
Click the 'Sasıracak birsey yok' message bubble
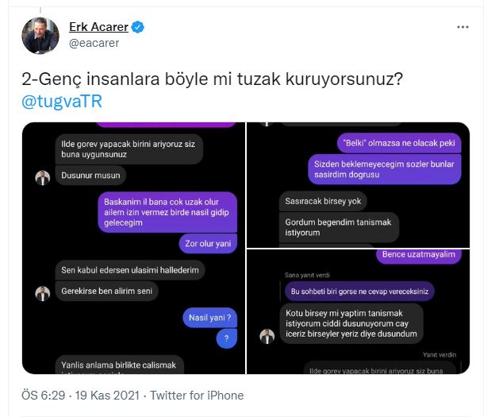tap(323, 201)
